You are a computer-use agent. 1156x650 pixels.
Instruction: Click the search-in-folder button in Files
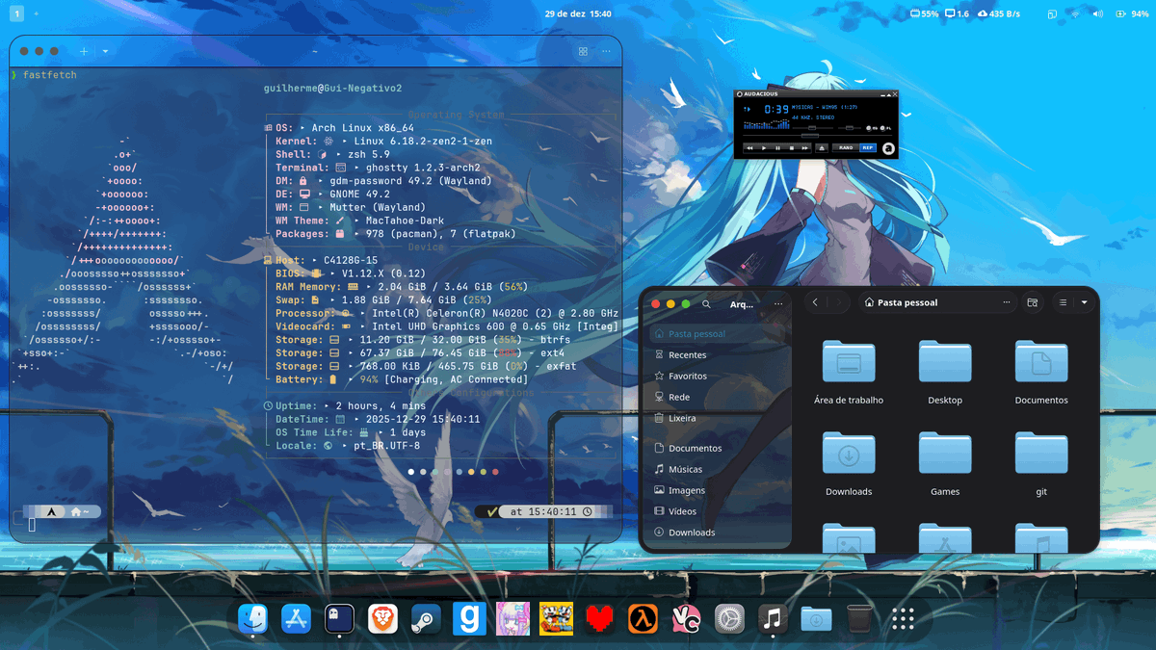pyautogui.click(x=1032, y=302)
